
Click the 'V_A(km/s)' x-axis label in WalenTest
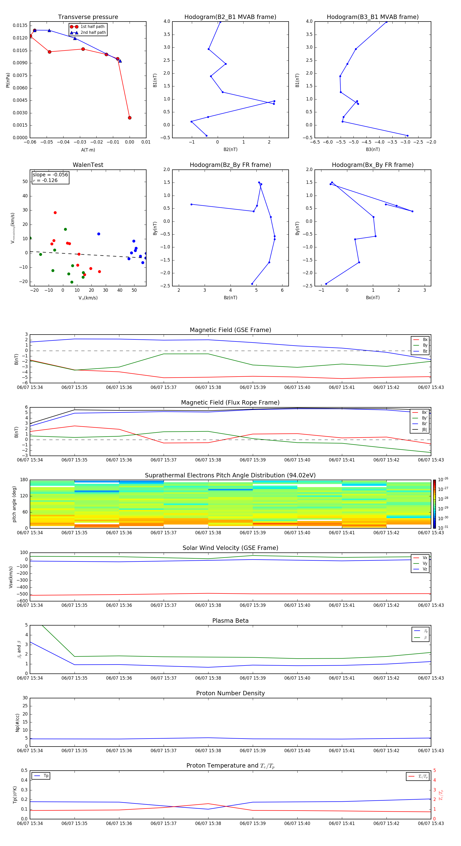pos(88,298)
